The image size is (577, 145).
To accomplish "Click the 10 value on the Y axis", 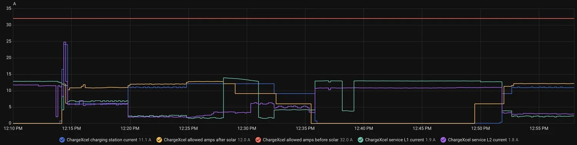I will 9,91.
